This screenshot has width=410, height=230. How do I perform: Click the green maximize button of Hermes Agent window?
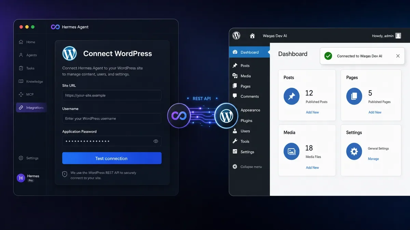coord(33,27)
